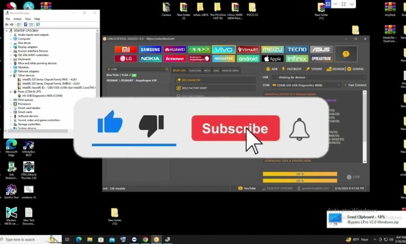406x244 pixels.
Task: Select the Apple brand tile
Action: (x=272, y=59)
